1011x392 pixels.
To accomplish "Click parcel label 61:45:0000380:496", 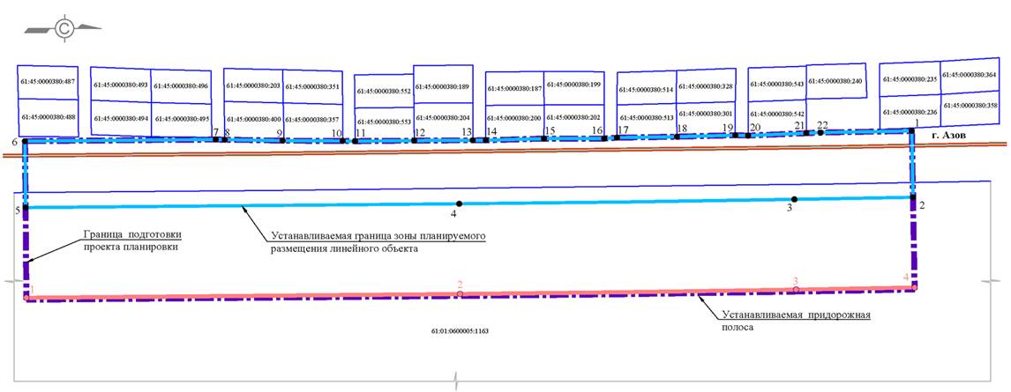I will (x=181, y=85).
